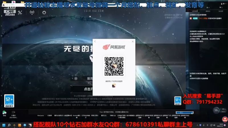228x128 pixels.
Task: Click the highlighted blue bar near cursor
Action: (x=184, y=113)
